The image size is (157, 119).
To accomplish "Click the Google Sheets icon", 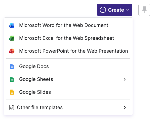I will tap(12, 79).
